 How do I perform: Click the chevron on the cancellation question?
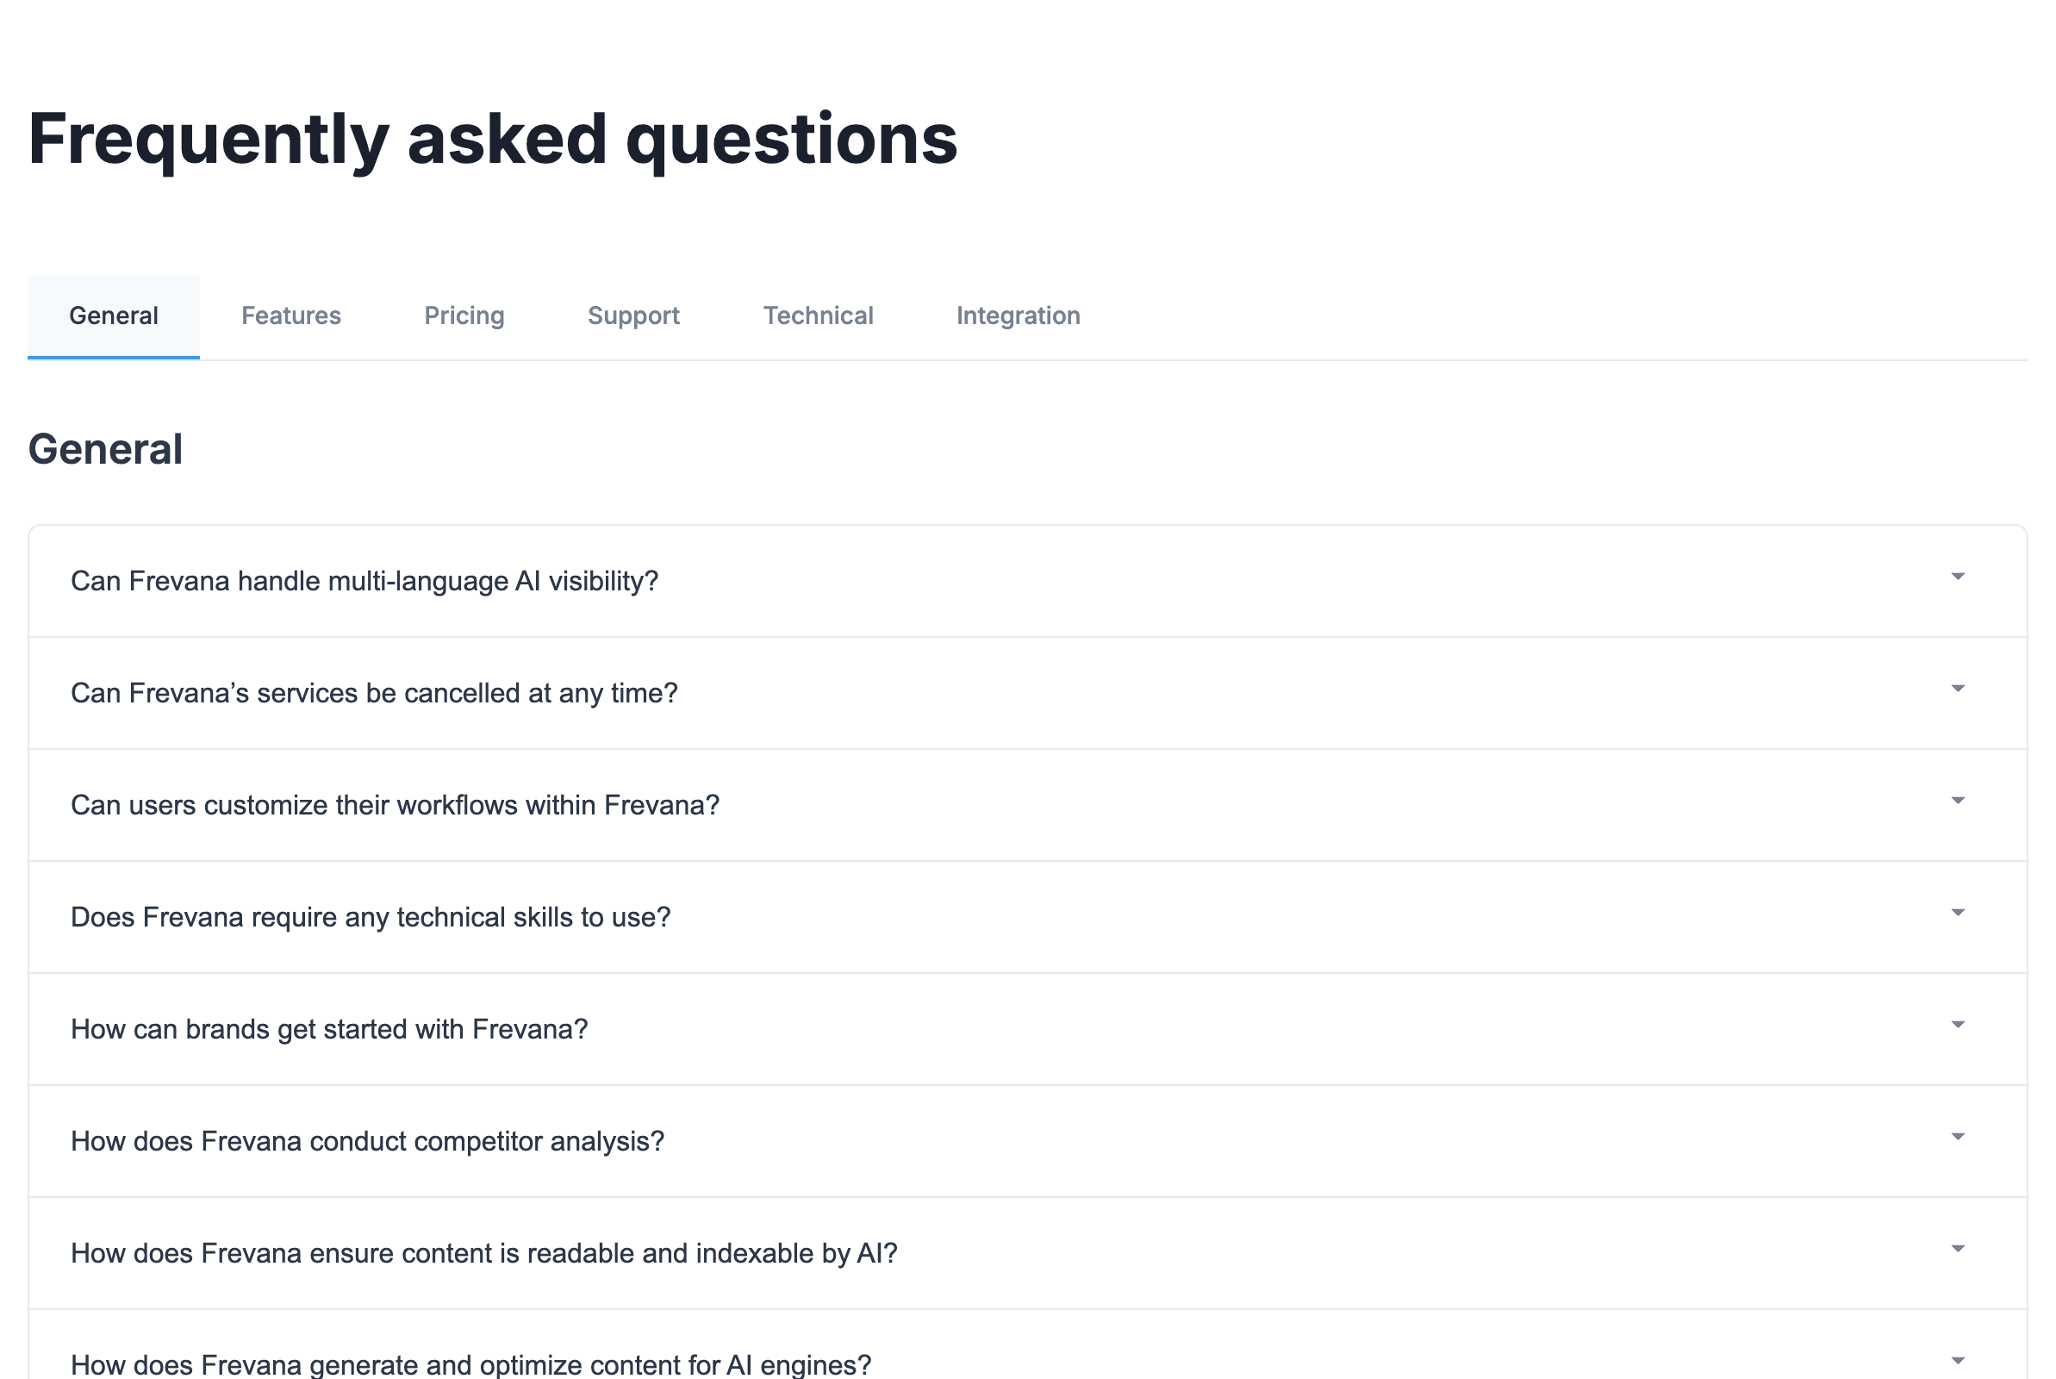[1958, 689]
